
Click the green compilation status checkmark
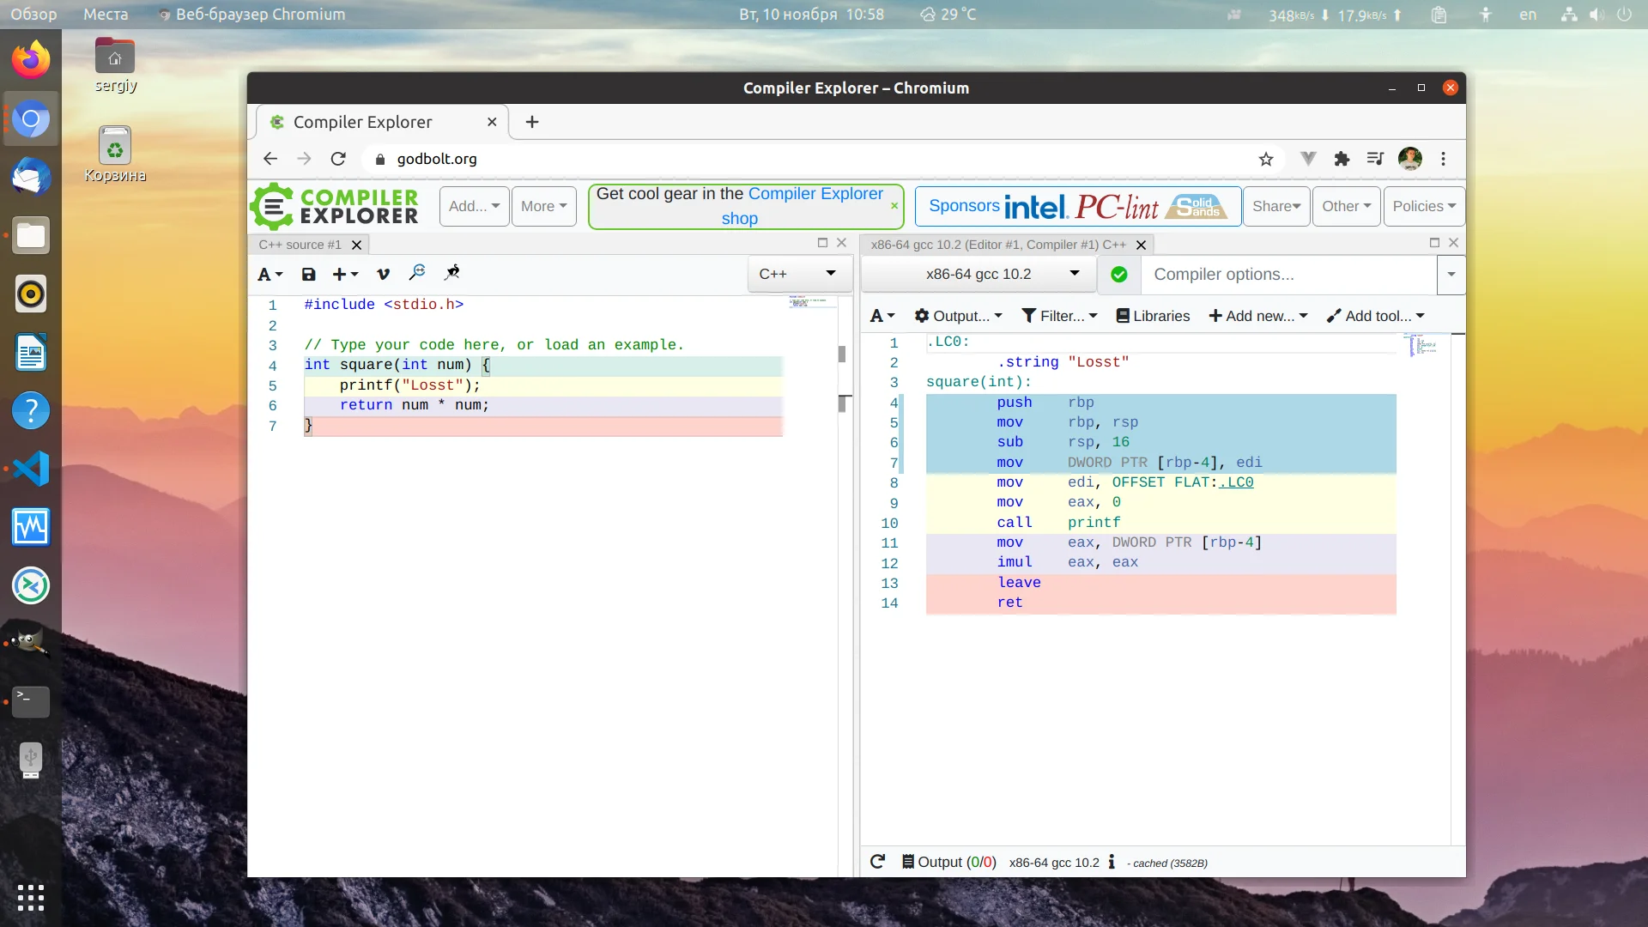(x=1119, y=275)
